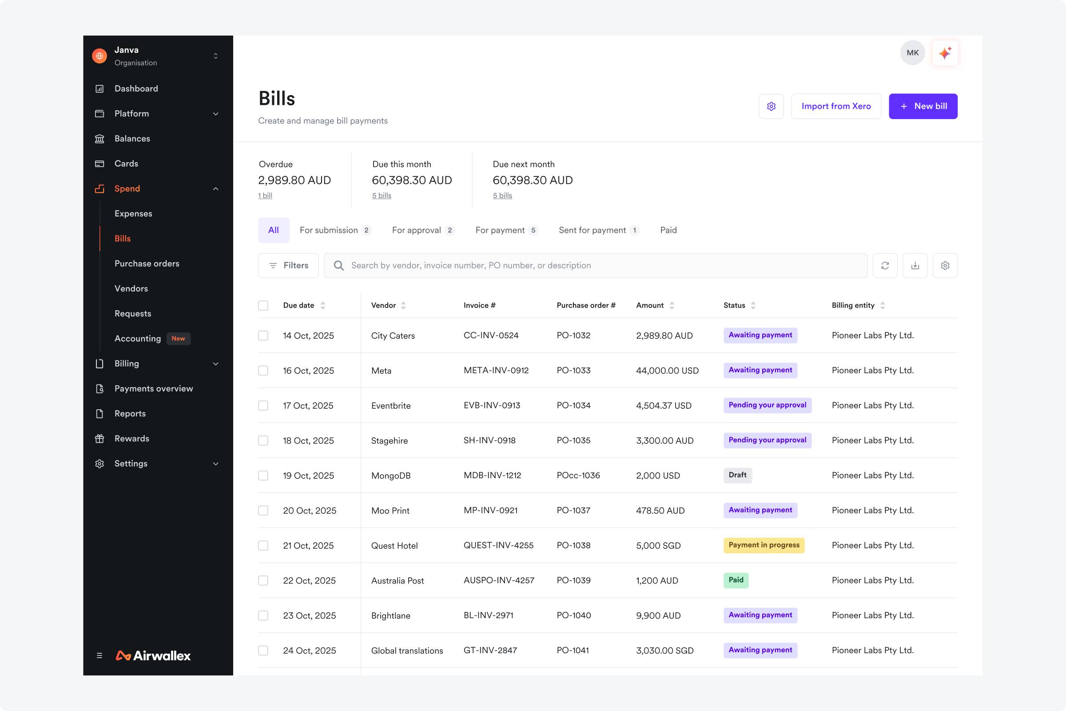The image size is (1066, 711).
Task: Switch to the Paid tab
Action: click(668, 230)
